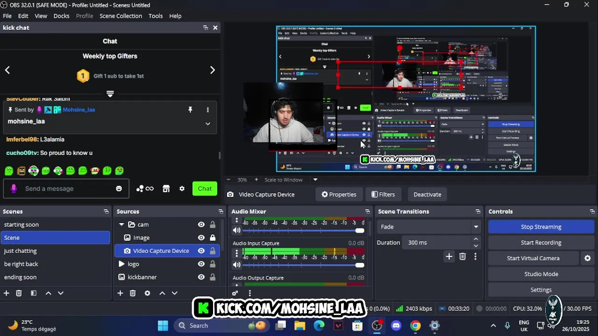598x336 pixels.
Task: Pop out the Scenes dock
Action: 106,211
